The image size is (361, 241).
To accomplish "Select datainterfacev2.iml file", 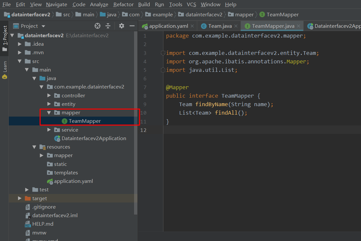I will (x=55, y=216).
